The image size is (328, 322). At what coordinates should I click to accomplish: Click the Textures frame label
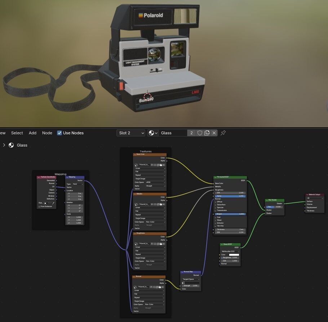click(146, 151)
